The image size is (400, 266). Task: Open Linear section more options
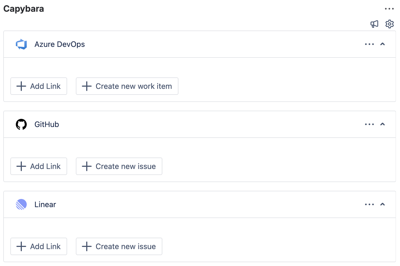369,204
